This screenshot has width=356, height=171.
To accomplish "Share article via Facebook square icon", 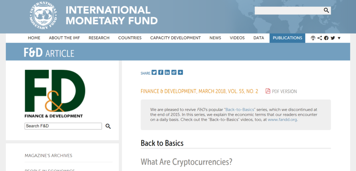I will point(161,72).
